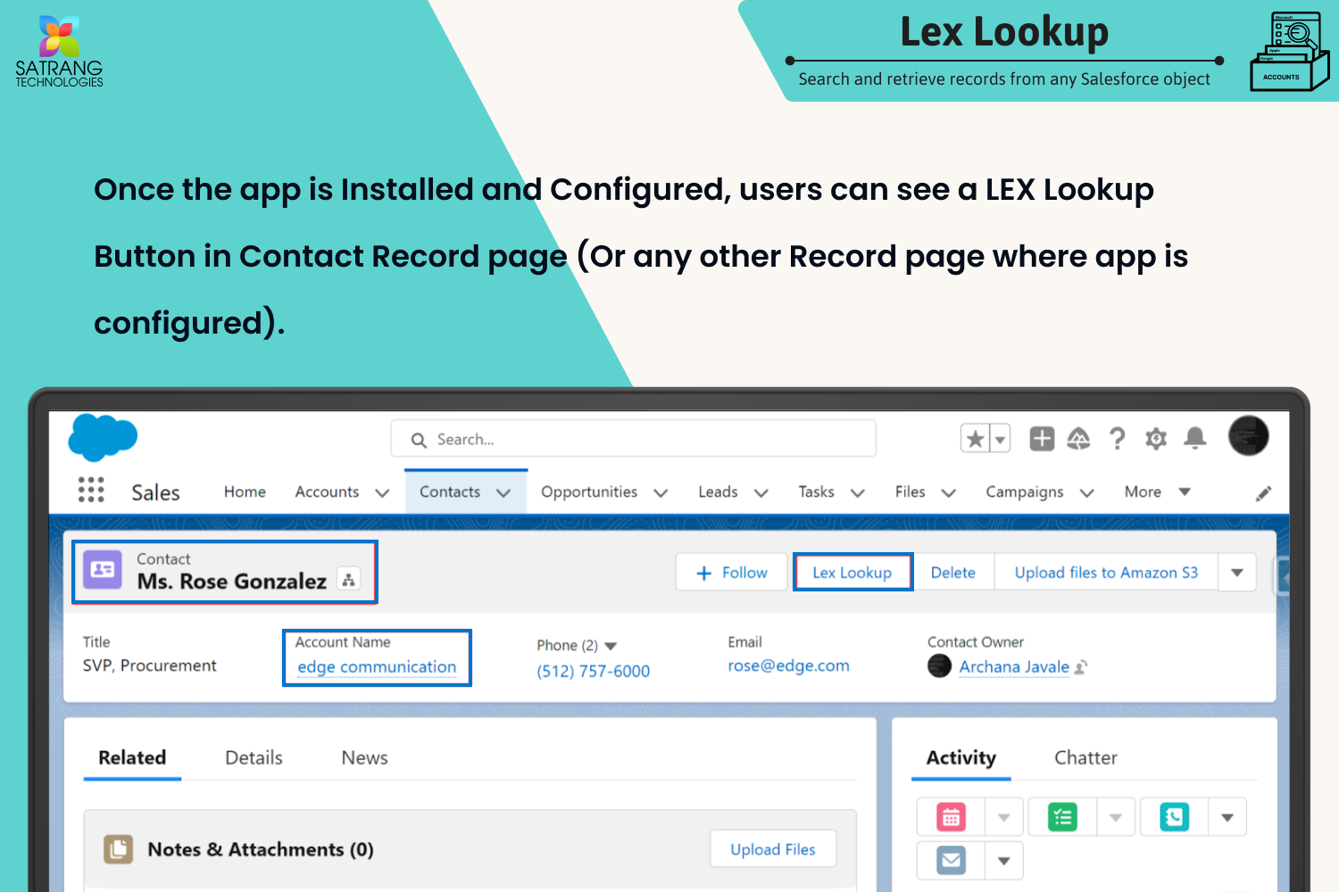Click the favorites star icon

(x=976, y=439)
